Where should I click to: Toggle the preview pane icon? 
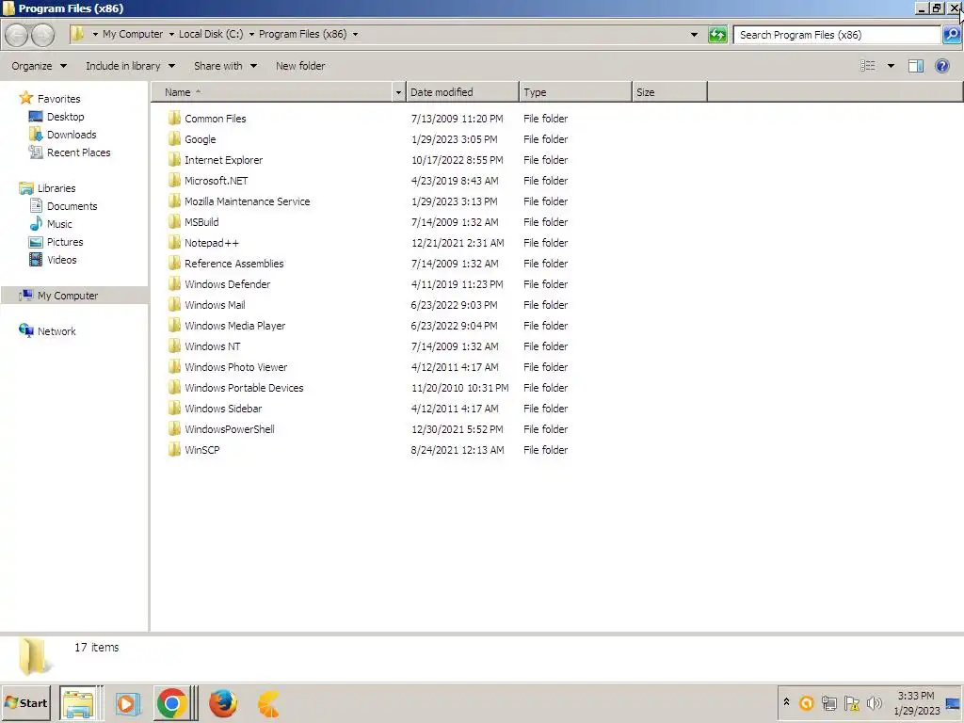pyautogui.click(x=915, y=66)
